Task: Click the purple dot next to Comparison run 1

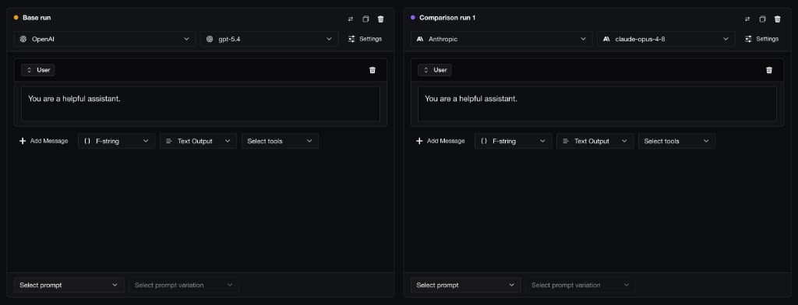Action: (413, 18)
